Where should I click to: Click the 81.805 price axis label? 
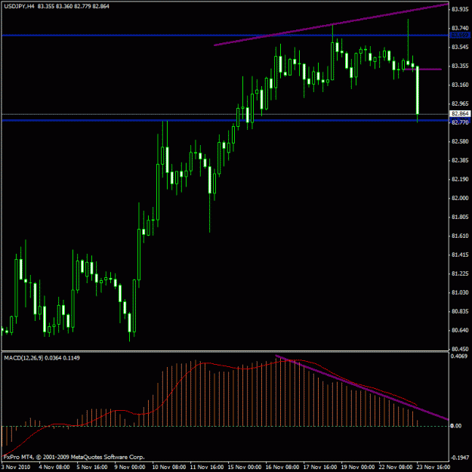click(460, 217)
